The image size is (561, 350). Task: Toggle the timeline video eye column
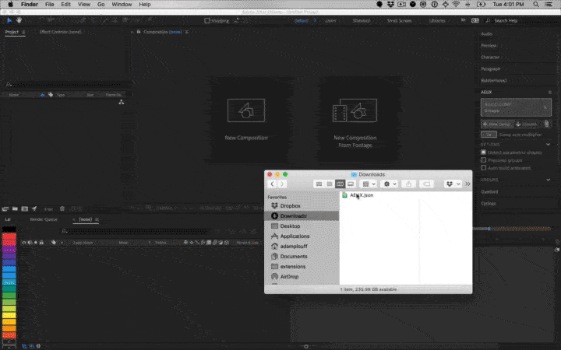click(x=24, y=243)
